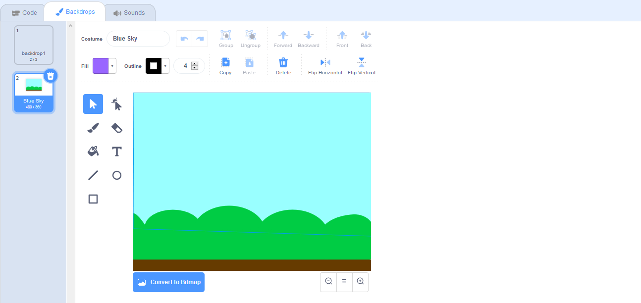Select the Eraser tool

pos(116,128)
